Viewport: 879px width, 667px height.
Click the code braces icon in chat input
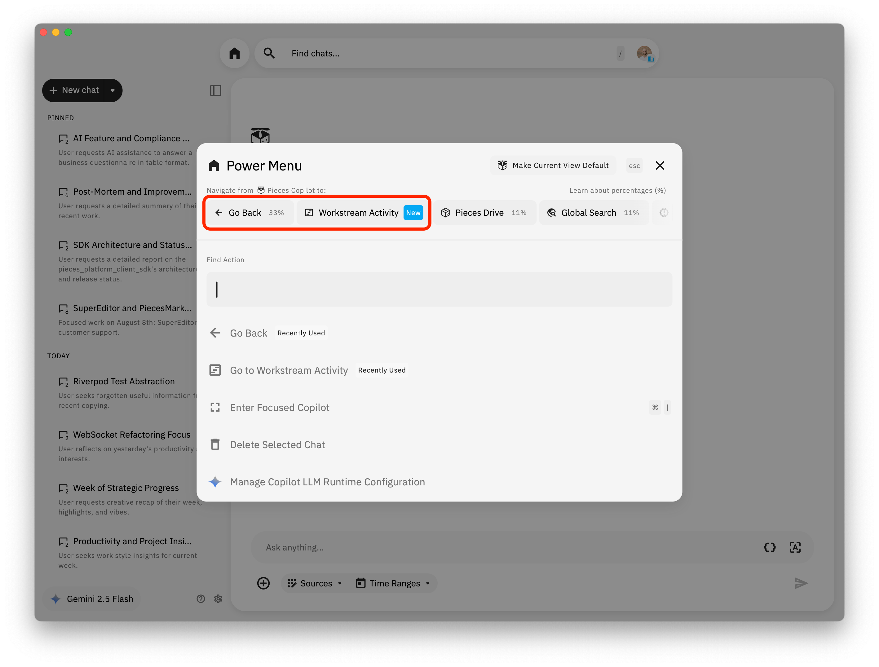coord(769,547)
